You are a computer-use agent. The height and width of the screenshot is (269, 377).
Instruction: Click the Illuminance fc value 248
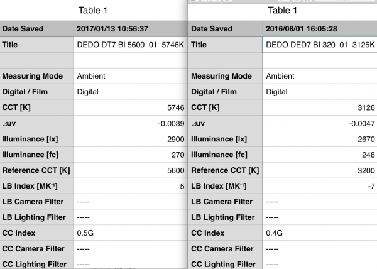(x=320, y=155)
